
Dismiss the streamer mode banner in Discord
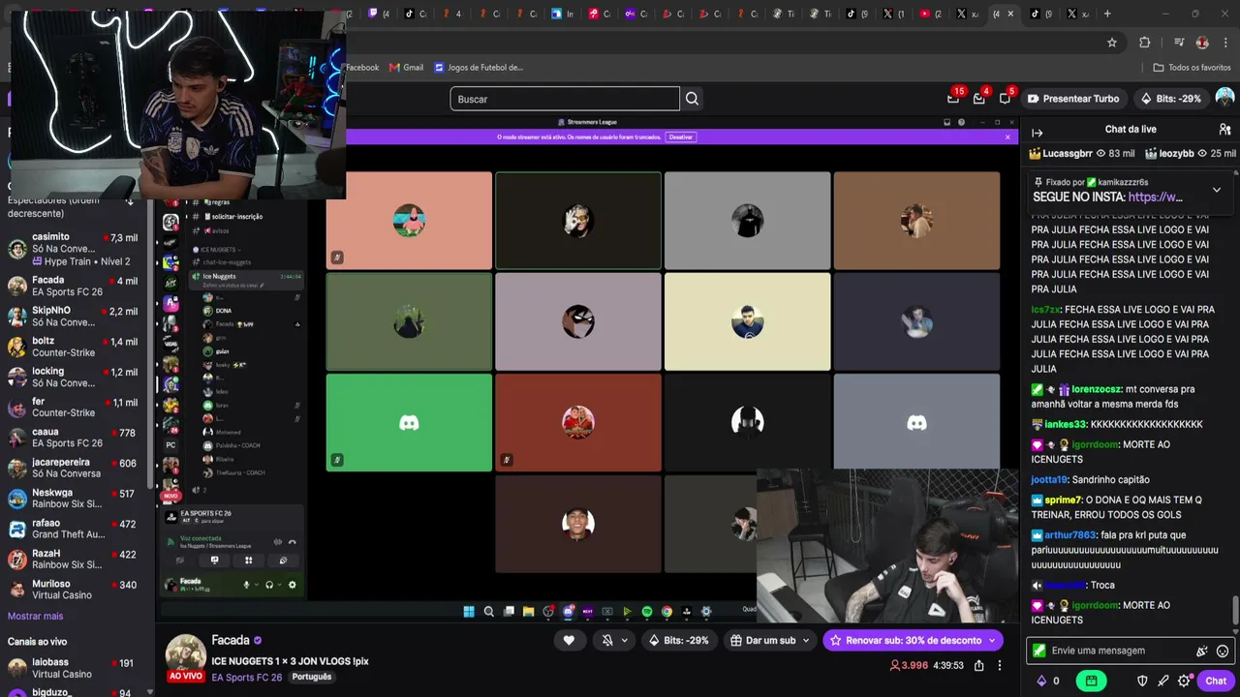coord(1007,136)
